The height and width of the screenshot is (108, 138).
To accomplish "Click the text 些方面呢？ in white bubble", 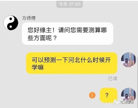I will pos(42,38).
